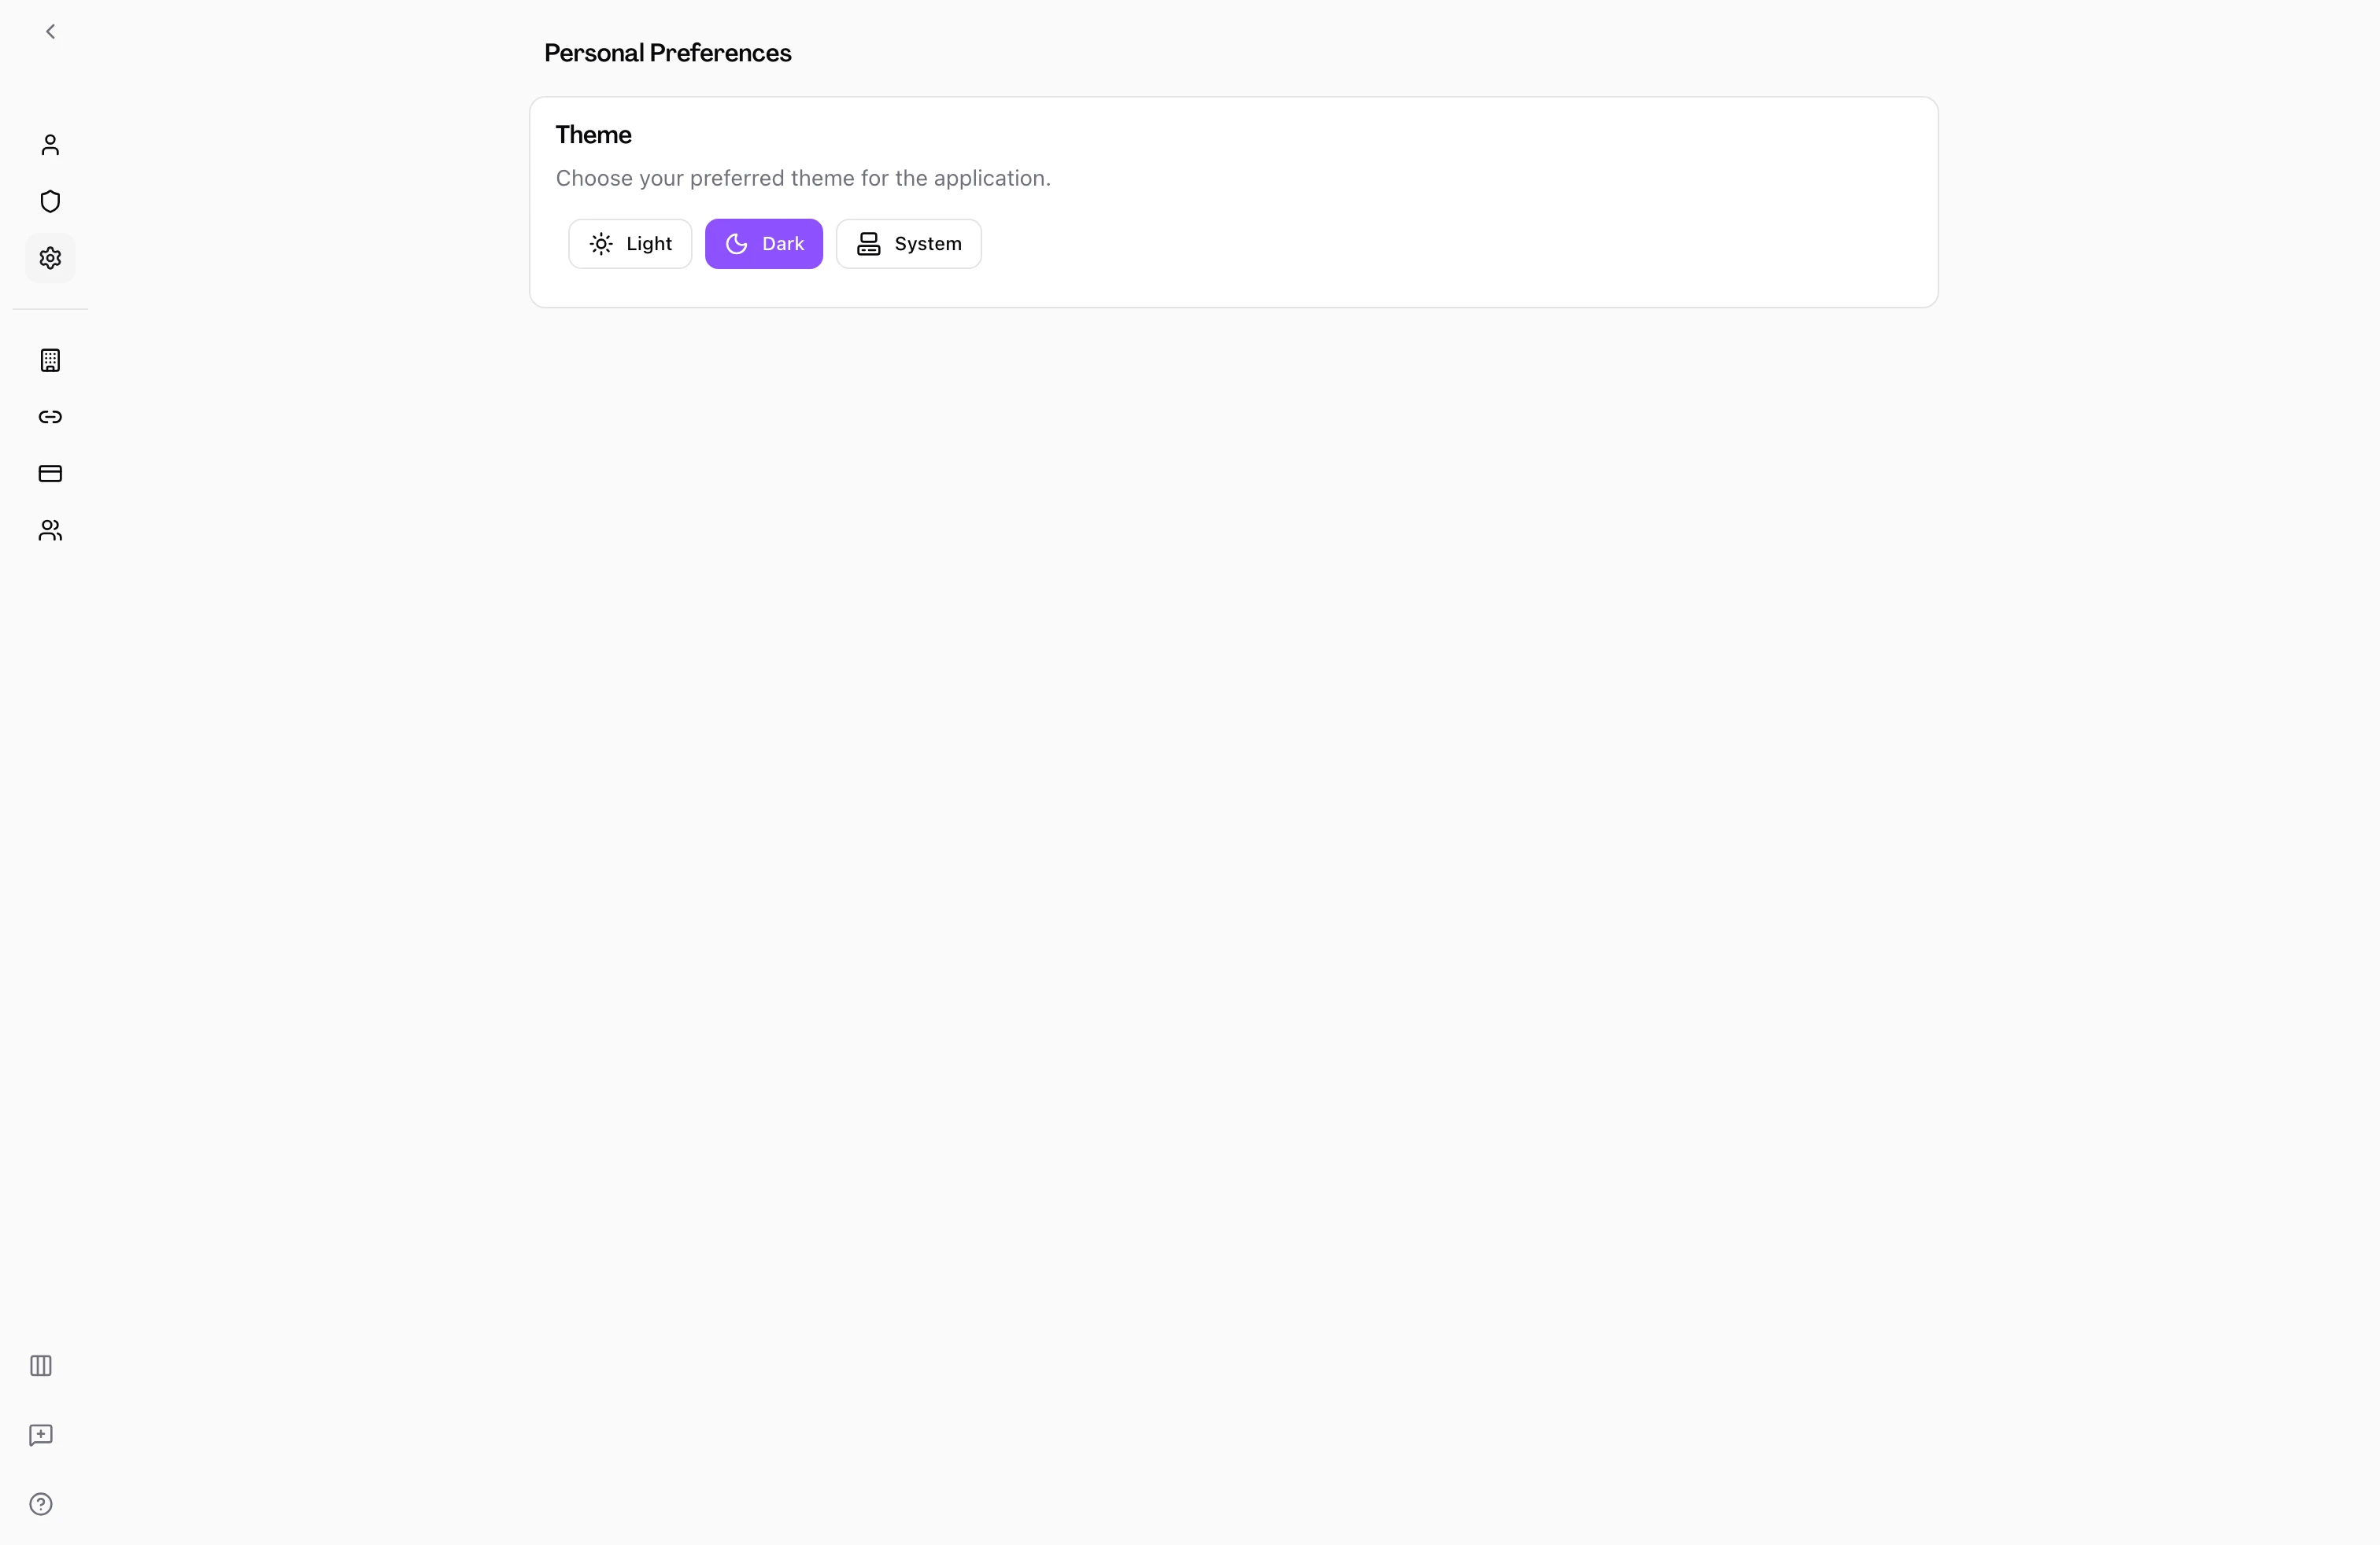Click the back chevron arrow

[x=50, y=32]
